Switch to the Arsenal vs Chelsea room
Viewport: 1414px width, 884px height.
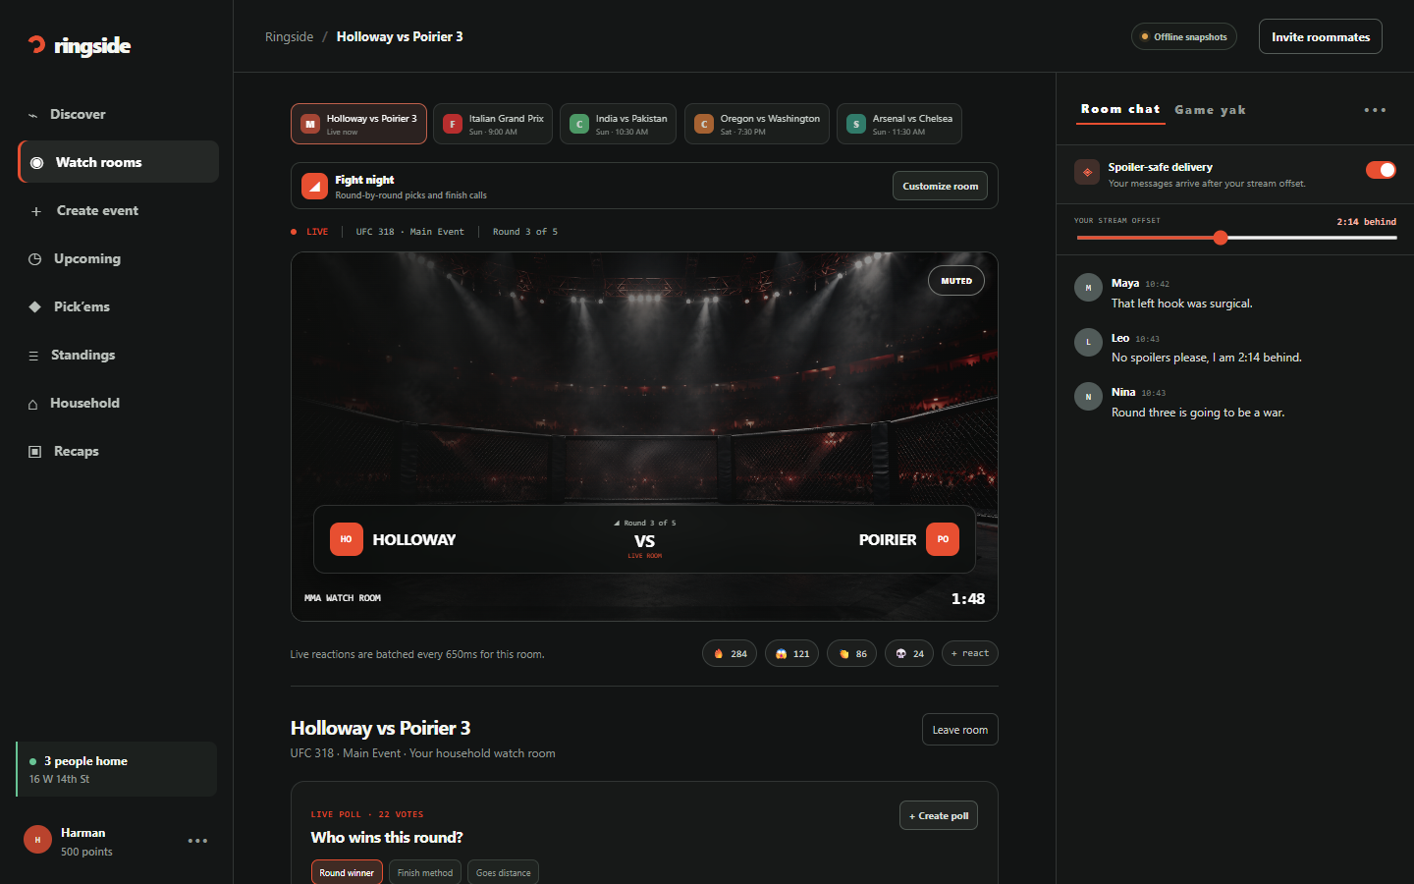[x=899, y=124]
